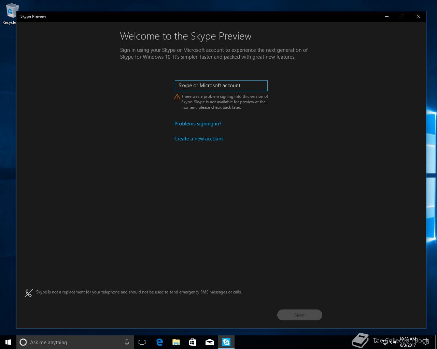Click the Skype Preview window title text
This screenshot has width=437, height=349.
pos(33,16)
